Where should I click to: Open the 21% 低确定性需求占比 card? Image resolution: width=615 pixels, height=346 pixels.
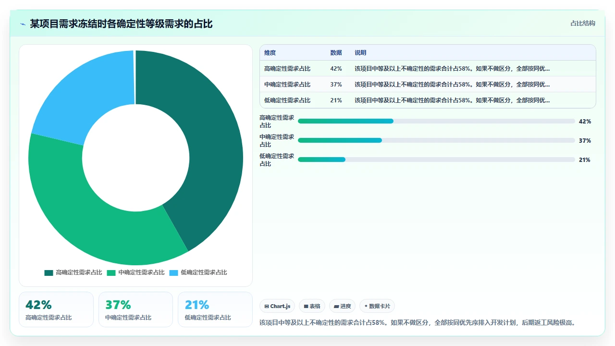pos(215,309)
